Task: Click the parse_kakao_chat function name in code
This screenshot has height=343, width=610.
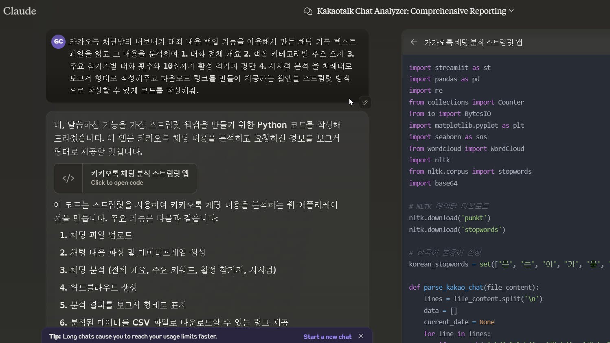Action: pos(452,287)
